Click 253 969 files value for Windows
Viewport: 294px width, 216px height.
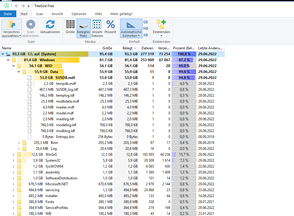(x=147, y=60)
